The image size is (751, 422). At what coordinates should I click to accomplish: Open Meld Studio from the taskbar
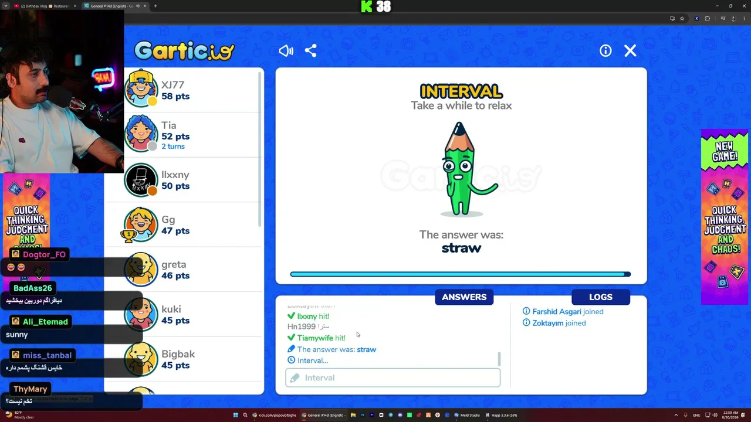(466, 415)
